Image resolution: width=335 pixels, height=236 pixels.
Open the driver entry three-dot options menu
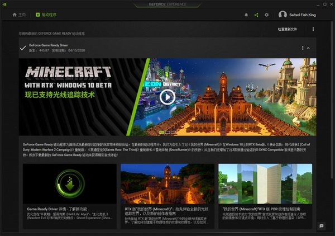coord(303,48)
